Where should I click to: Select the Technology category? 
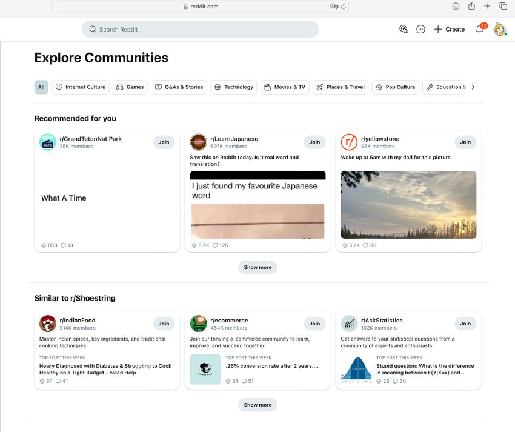coord(233,87)
